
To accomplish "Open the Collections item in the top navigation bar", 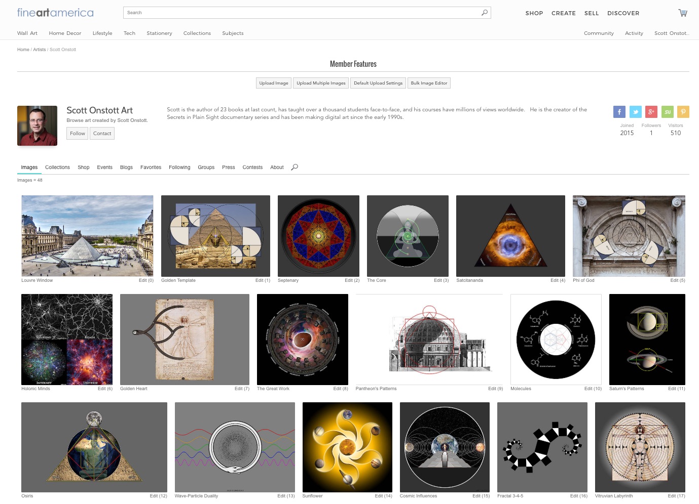I will (197, 33).
